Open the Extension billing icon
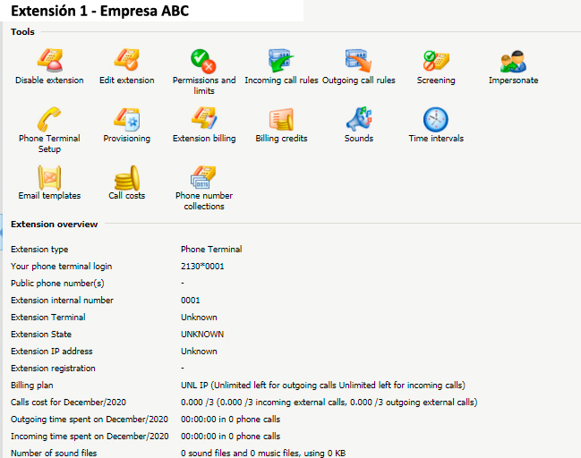Screen dimensions: 581x458 click(x=203, y=119)
